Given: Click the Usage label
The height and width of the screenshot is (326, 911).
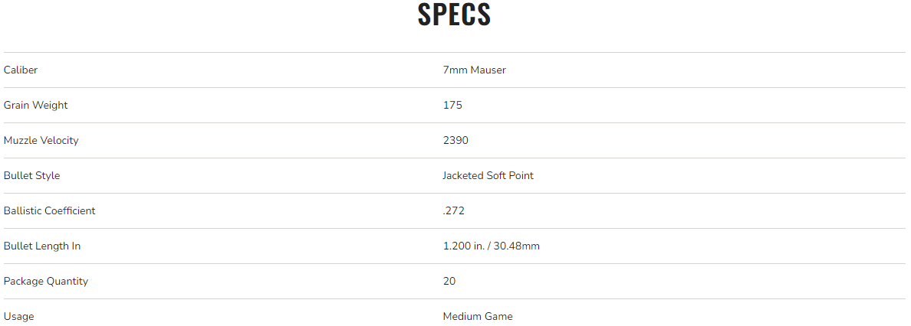Looking at the screenshot, I should [18, 316].
